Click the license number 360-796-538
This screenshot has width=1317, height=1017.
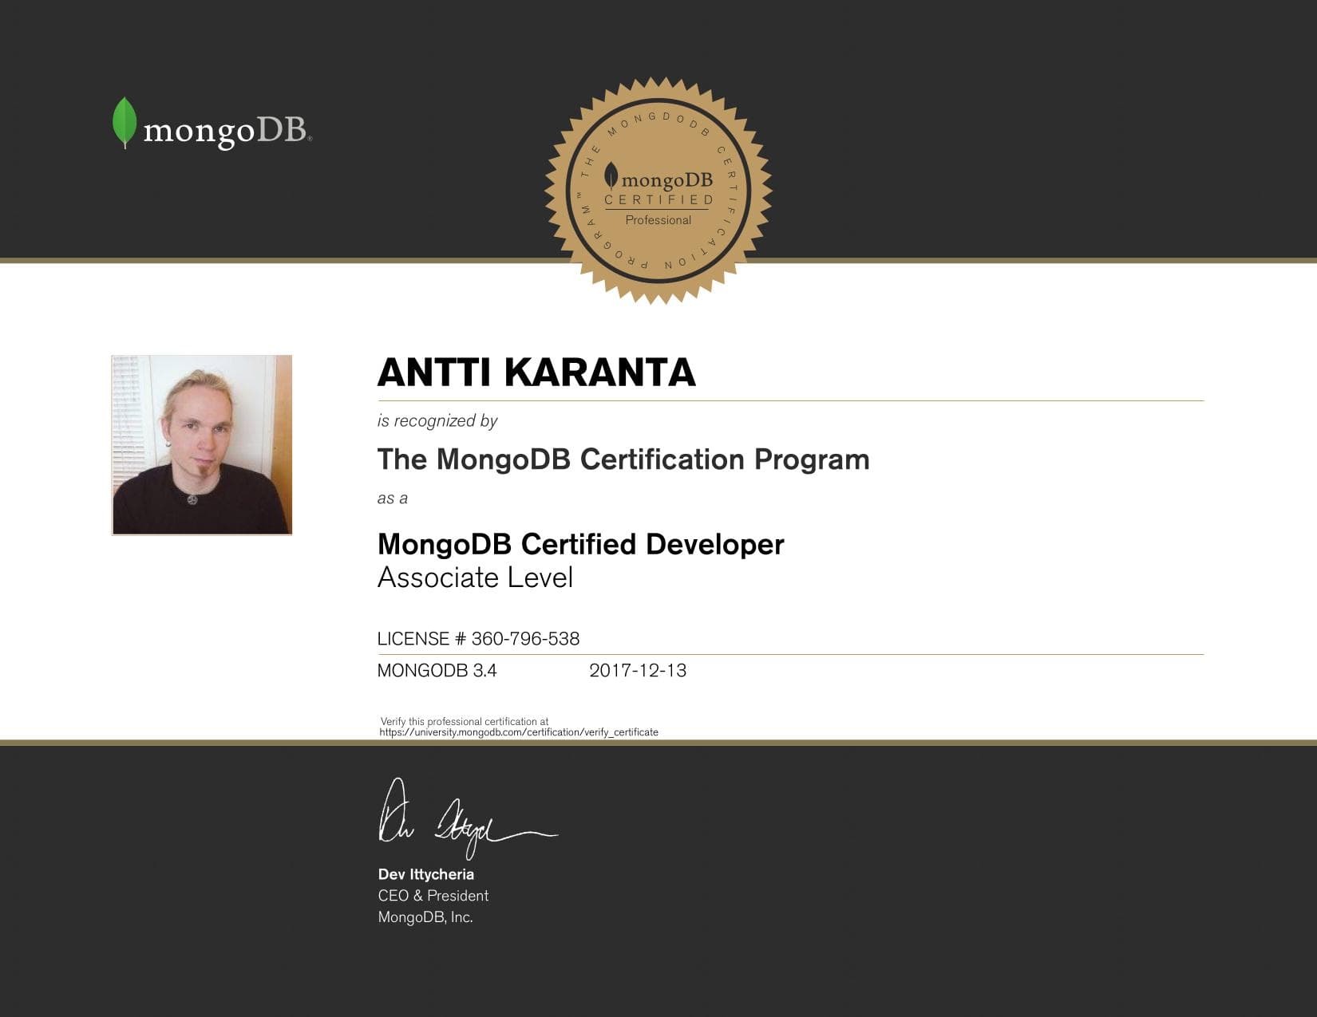pos(525,639)
